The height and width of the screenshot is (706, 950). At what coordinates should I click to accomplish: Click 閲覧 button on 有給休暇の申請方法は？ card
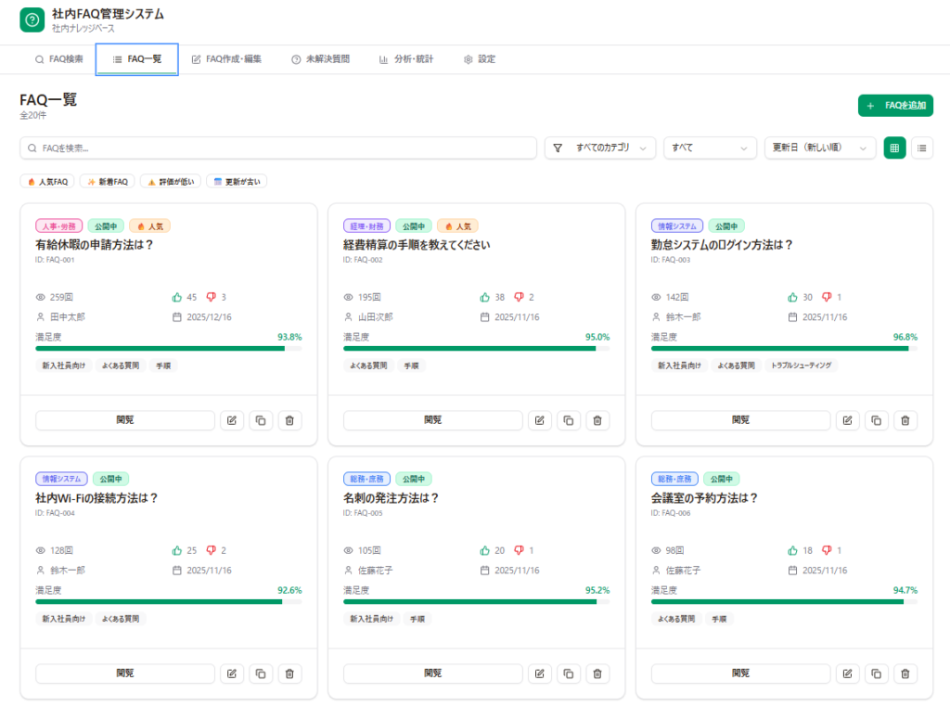125,420
